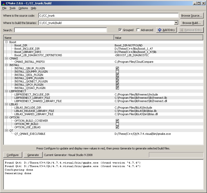Toggle INSTALL_QKINECT_PLUGIN checkbox
This screenshot has width=207, height=193.
pos(117,81)
